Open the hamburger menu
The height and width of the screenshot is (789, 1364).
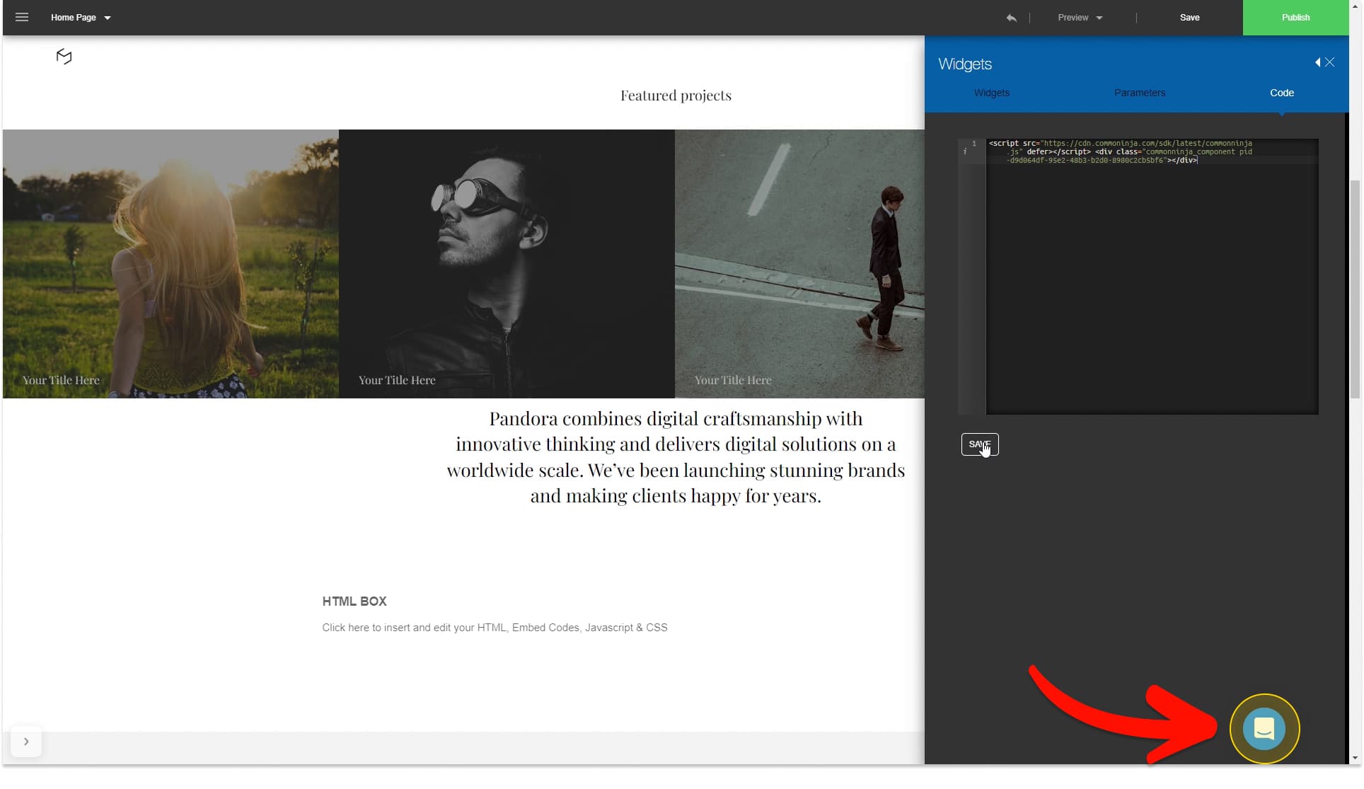point(22,17)
